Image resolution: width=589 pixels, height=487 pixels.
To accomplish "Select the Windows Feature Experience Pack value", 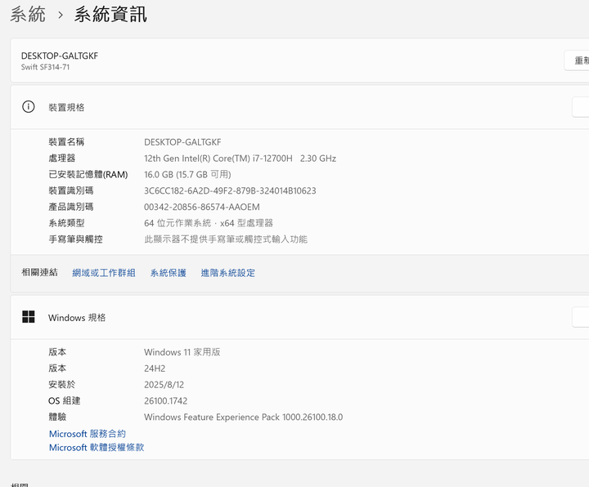I will (244, 417).
